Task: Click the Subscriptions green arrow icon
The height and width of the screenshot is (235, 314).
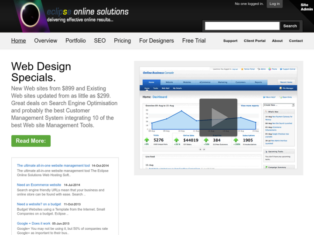Action: pos(236,140)
